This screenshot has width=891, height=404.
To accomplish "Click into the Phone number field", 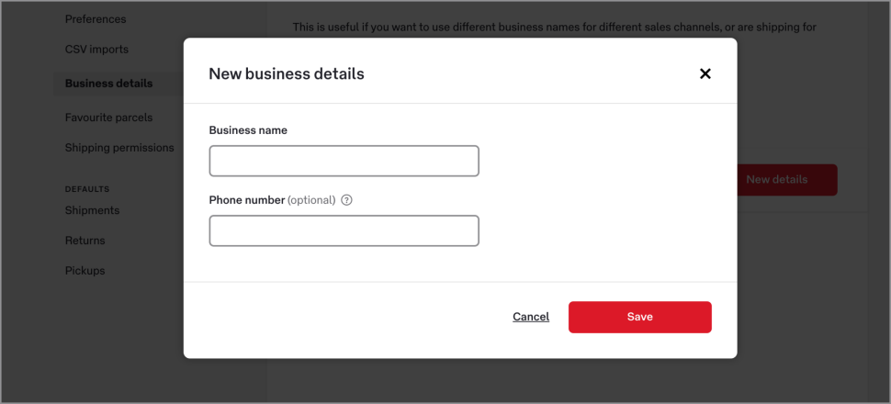I will [344, 230].
